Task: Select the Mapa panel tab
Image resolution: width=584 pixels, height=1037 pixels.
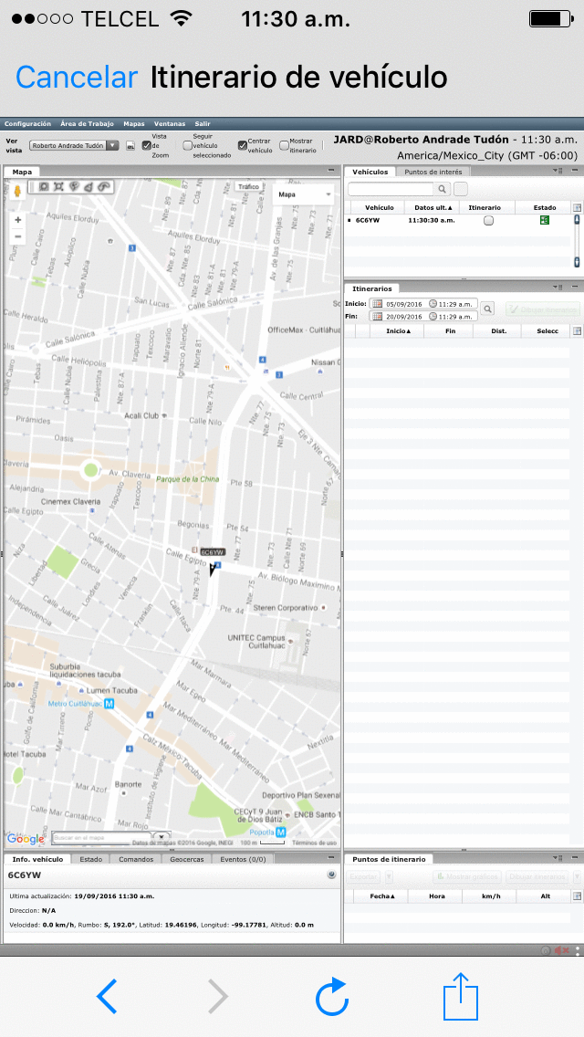Action: click(x=22, y=172)
